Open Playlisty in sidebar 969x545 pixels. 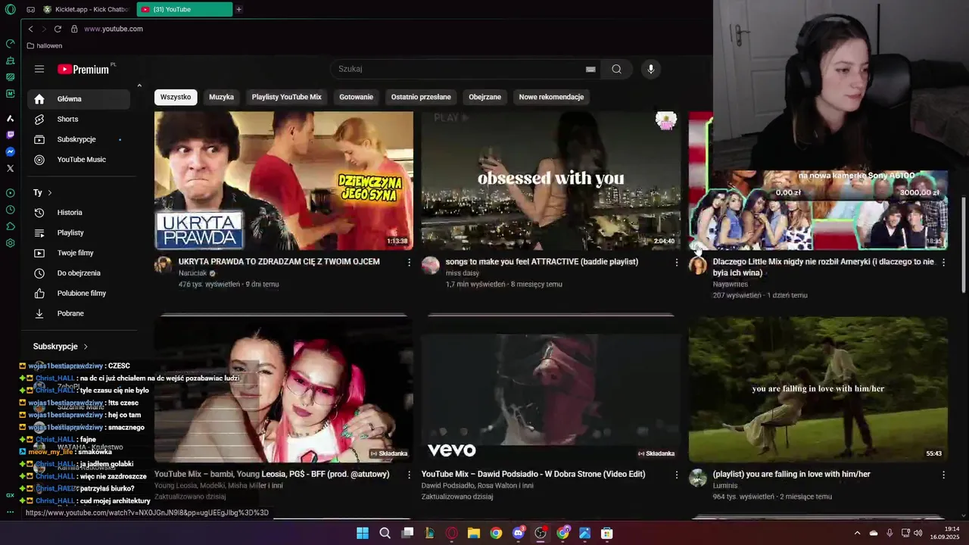(x=79, y=233)
